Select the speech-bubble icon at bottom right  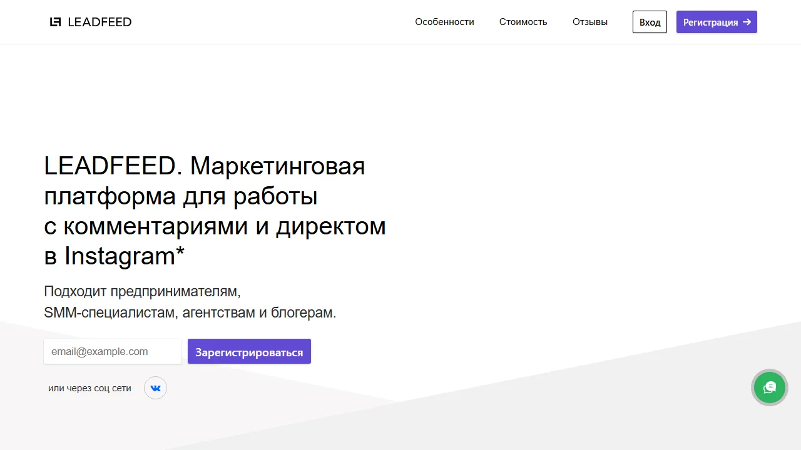pos(769,387)
